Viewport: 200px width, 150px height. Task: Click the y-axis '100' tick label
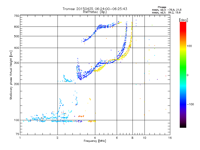pos(17,120)
